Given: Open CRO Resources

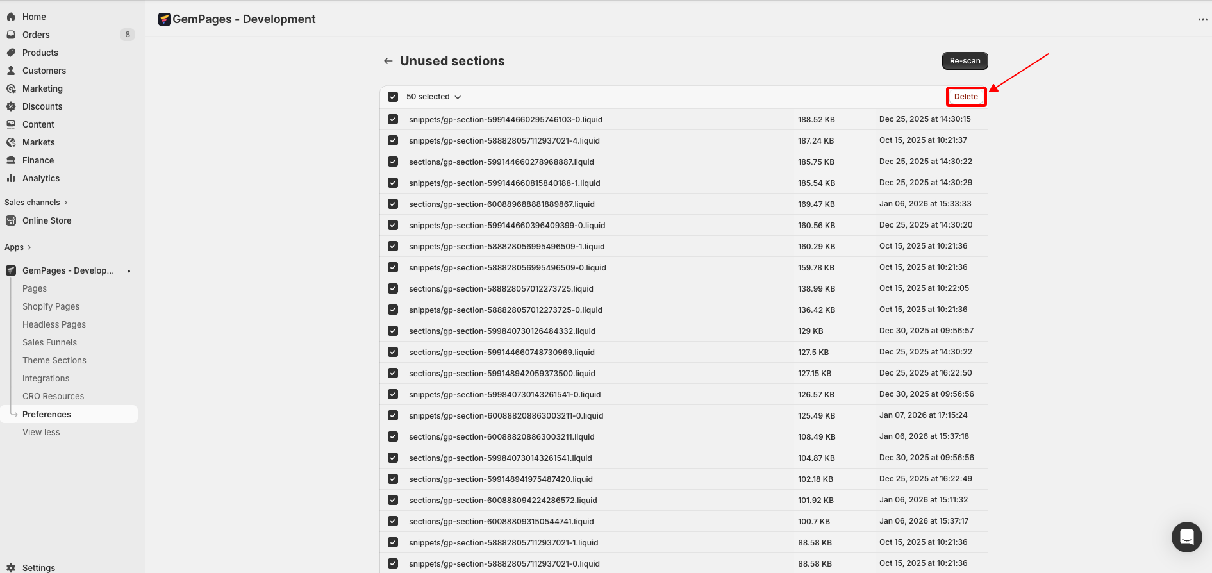Looking at the screenshot, I should 53,396.
